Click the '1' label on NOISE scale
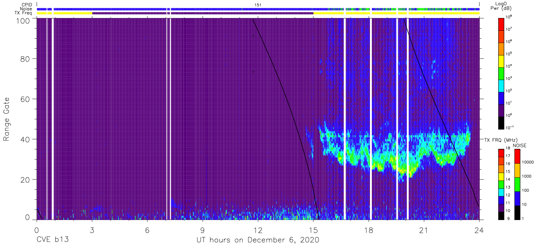The image size is (539, 249). 523,219
